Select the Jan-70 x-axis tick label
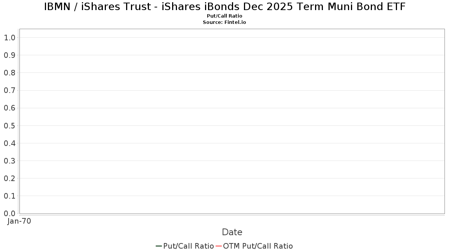 click(x=19, y=221)
